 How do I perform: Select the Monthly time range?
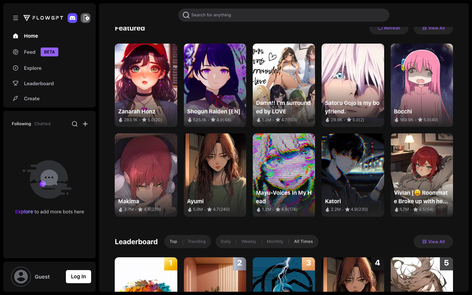[x=275, y=242]
